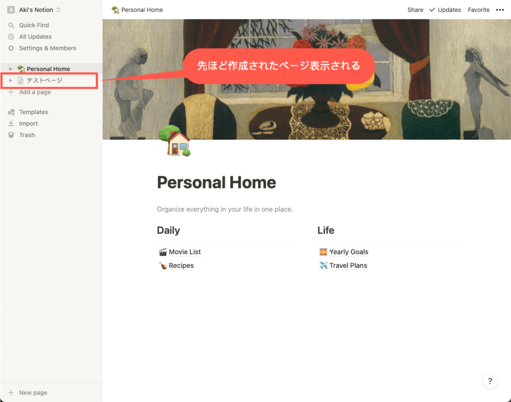Click the house emoji icon in sidebar Personal Home
Image resolution: width=511 pixels, height=402 pixels.
[x=21, y=69]
